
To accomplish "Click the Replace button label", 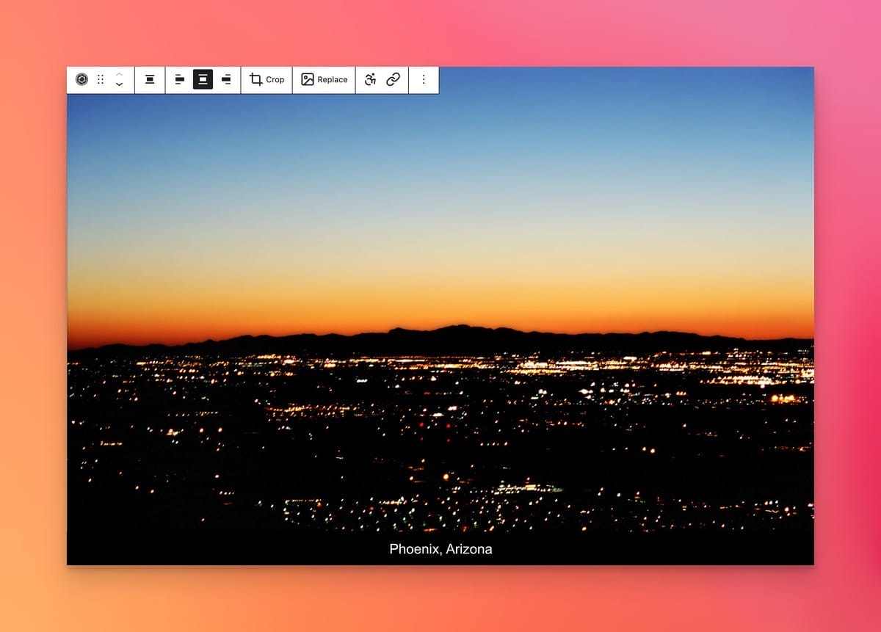I will click(333, 79).
